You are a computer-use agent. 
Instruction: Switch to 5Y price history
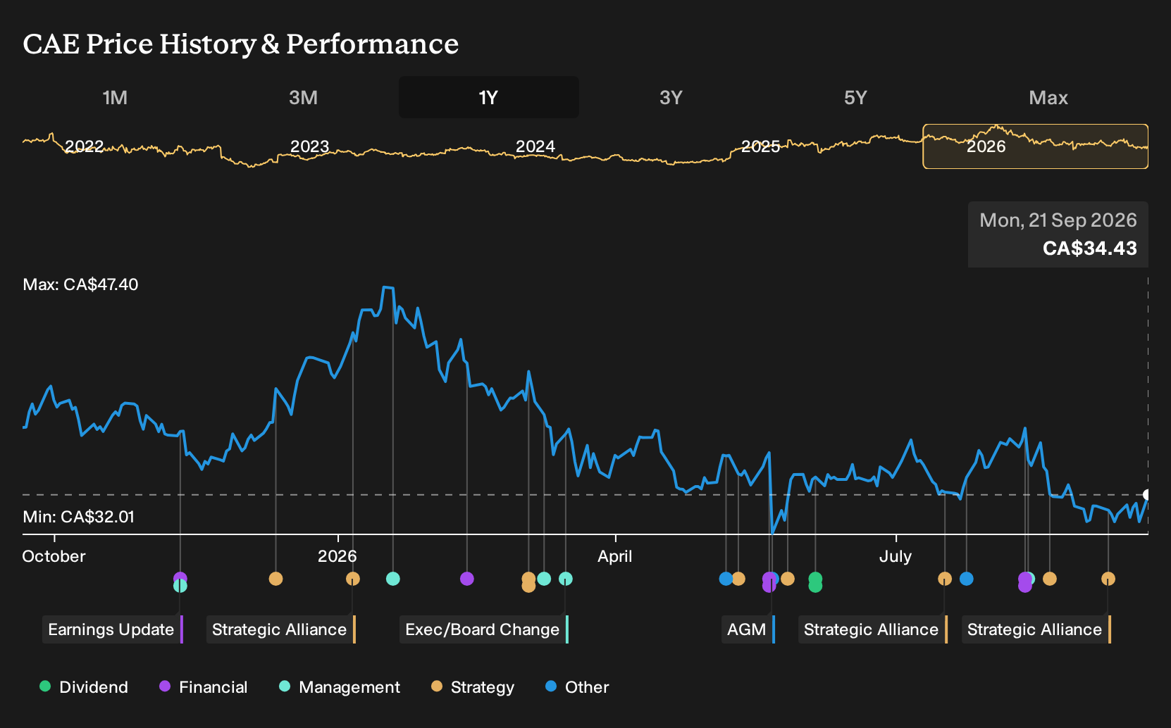(x=855, y=97)
